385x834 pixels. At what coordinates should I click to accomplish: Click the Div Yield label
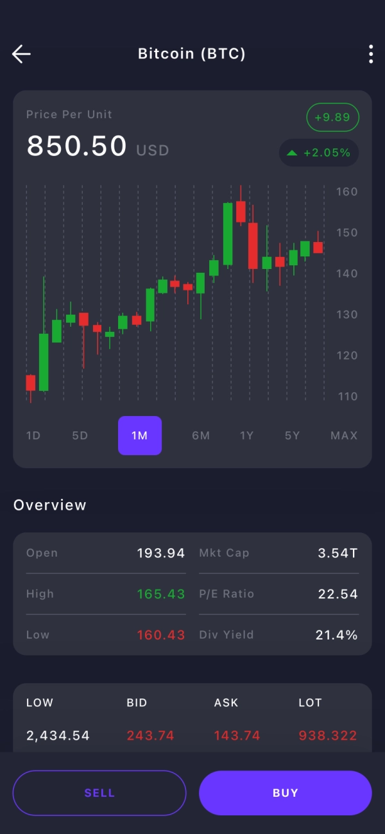227,635
